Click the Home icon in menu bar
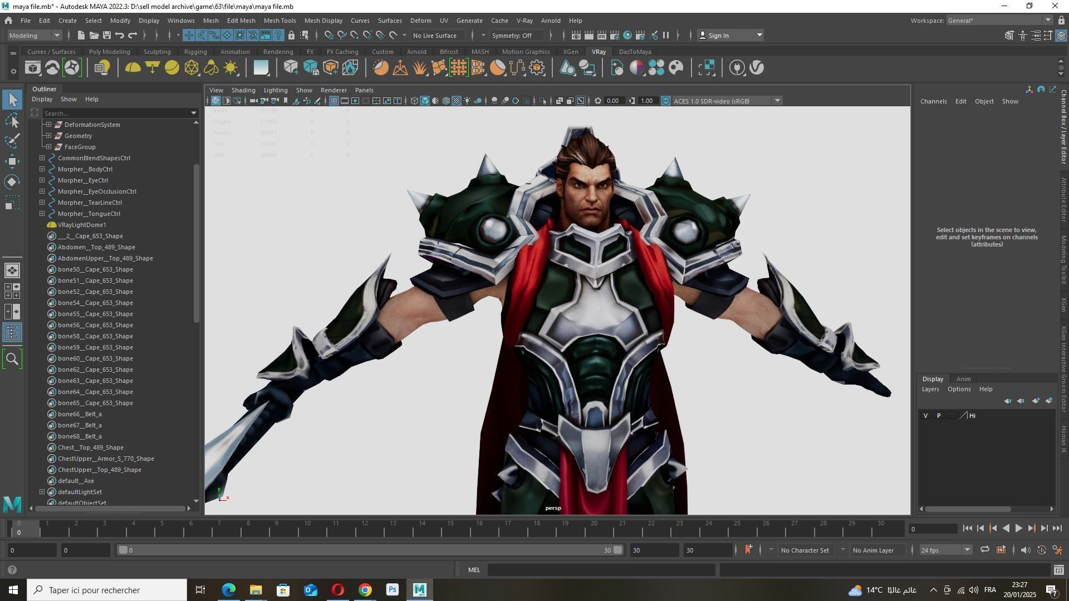Image resolution: width=1069 pixels, height=601 pixels. 8,21
